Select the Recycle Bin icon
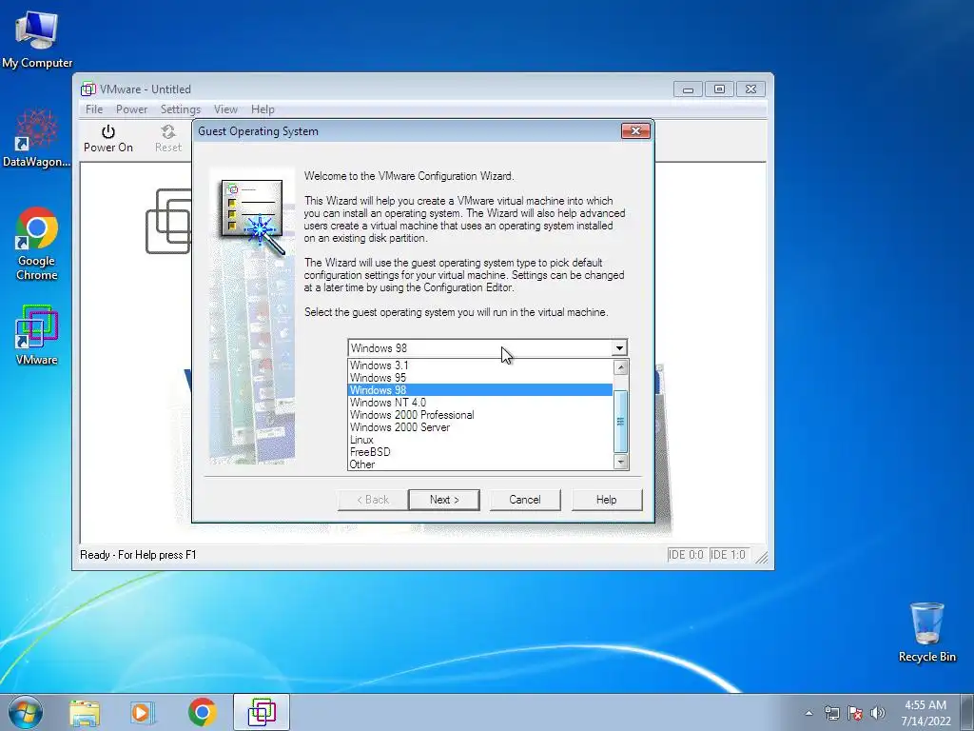 click(x=926, y=632)
